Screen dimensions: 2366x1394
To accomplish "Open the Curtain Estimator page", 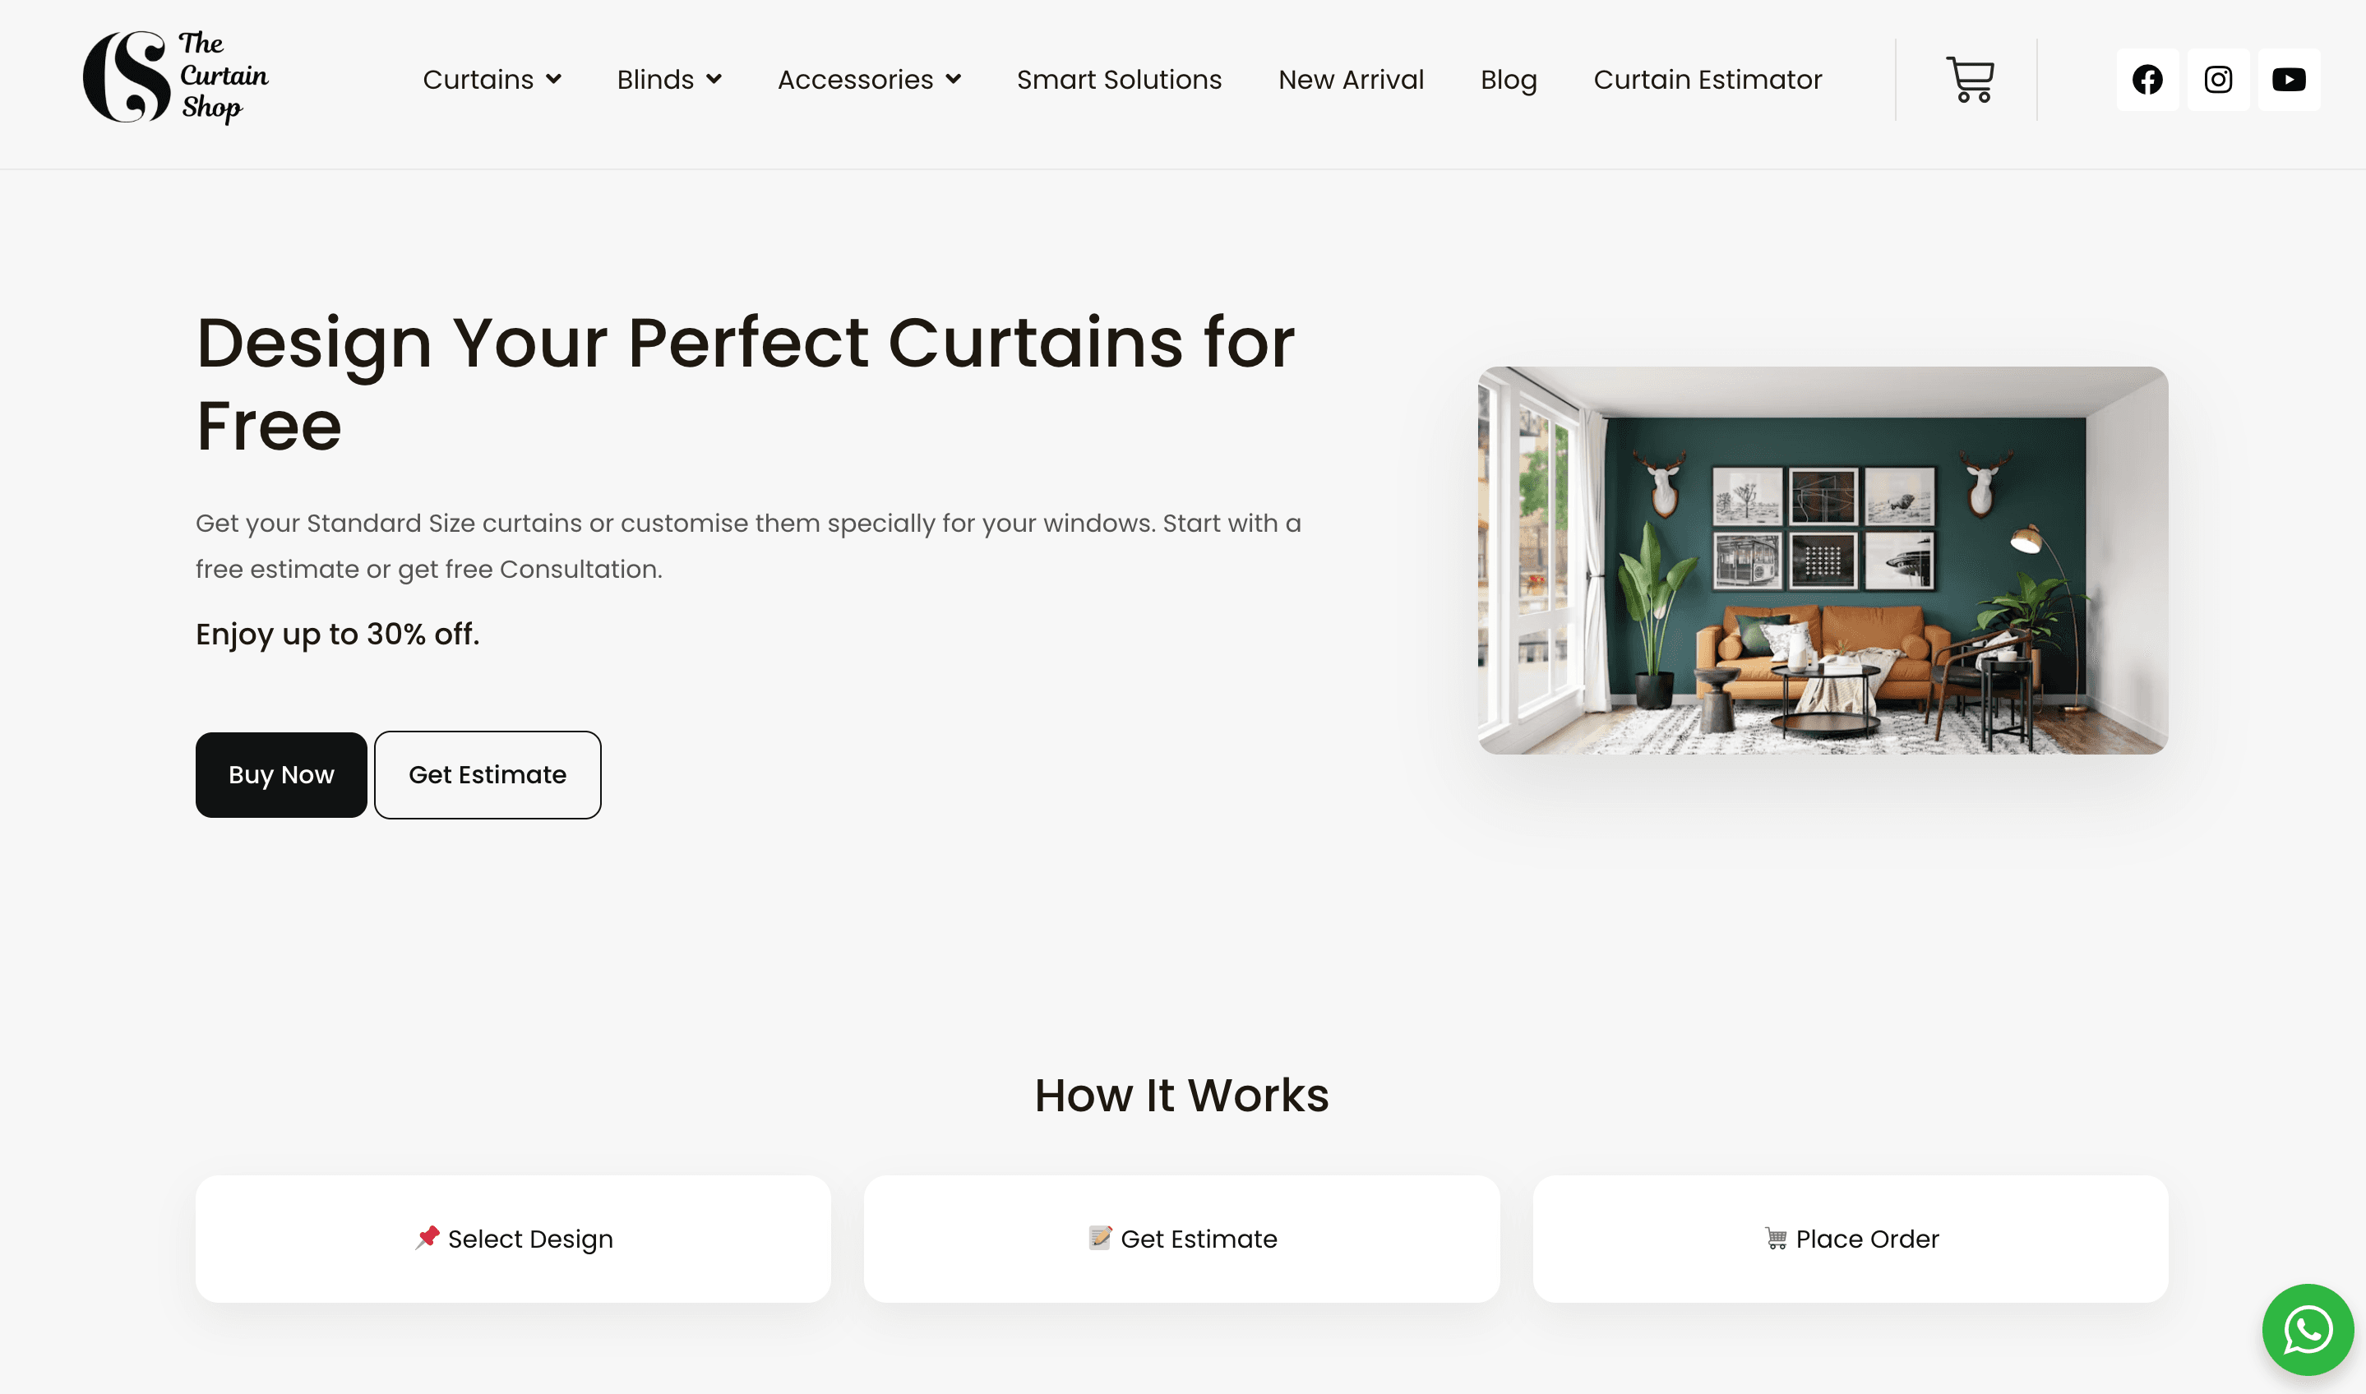I will tap(1707, 80).
